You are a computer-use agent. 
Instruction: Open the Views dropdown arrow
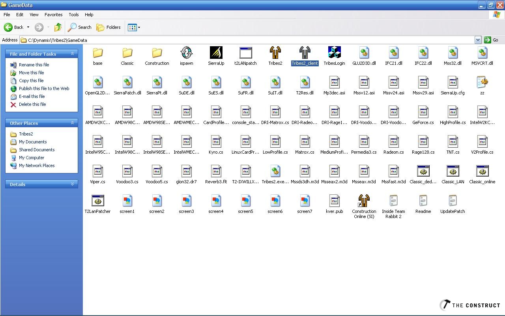click(x=139, y=27)
